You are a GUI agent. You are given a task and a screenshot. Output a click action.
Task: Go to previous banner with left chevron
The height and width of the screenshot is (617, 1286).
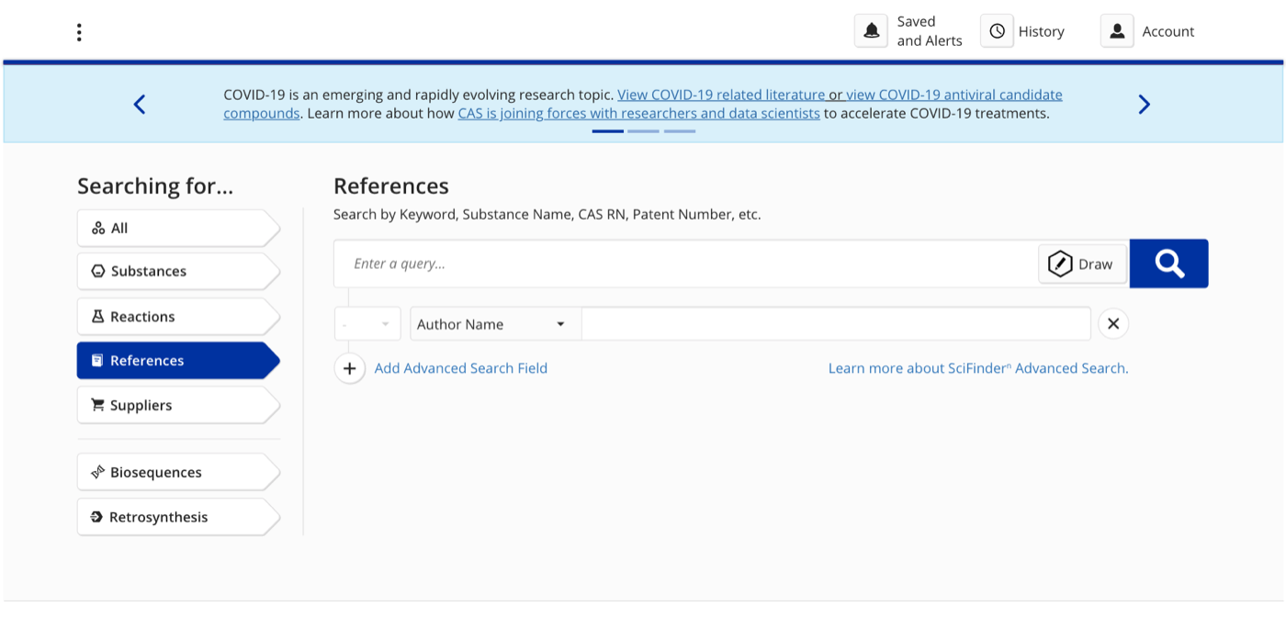140,104
